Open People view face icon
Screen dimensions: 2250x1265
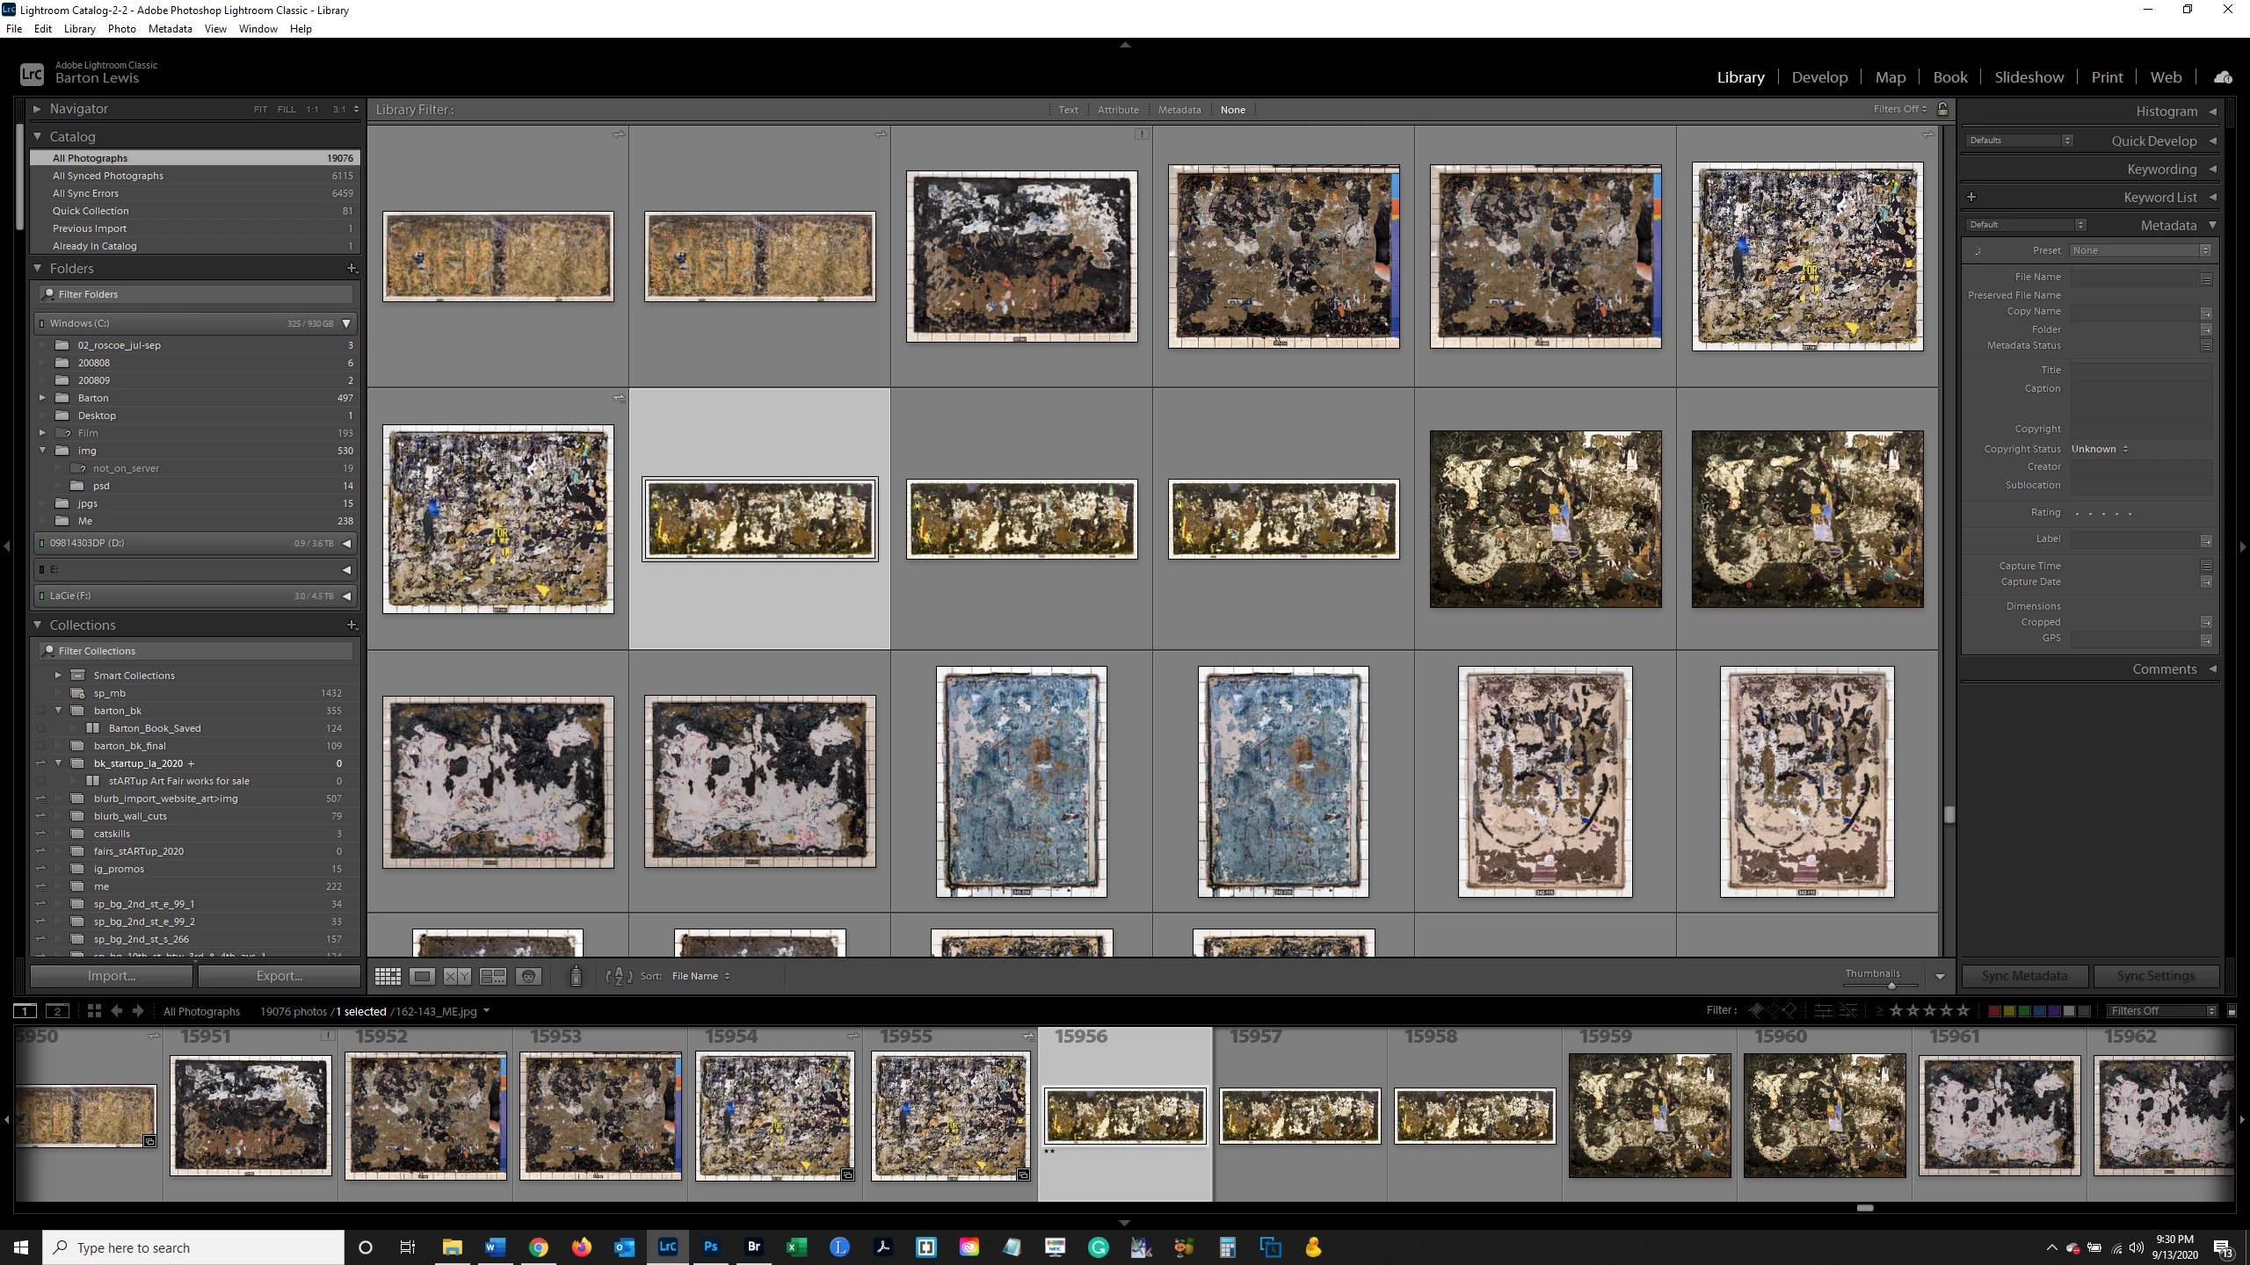pyautogui.click(x=528, y=976)
